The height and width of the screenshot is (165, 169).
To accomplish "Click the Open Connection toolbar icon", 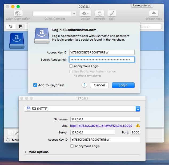I will click(18, 13).
